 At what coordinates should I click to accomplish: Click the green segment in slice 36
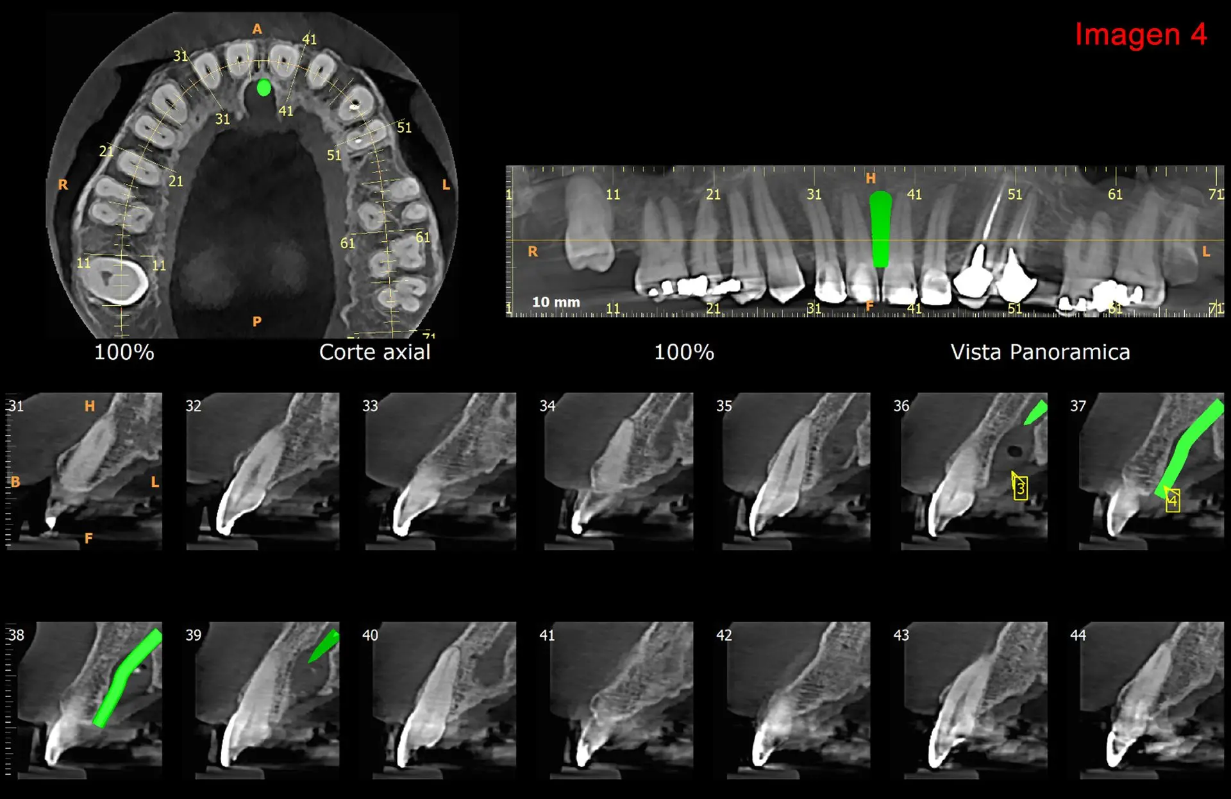(1035, 412)
